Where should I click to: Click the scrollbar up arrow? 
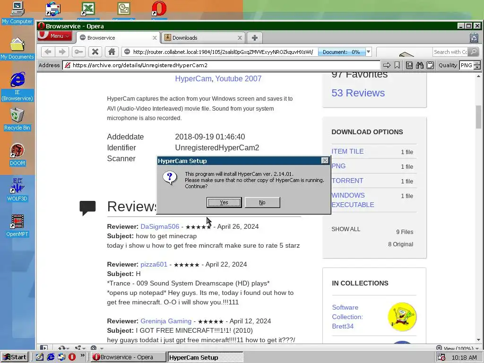point(478,76)
